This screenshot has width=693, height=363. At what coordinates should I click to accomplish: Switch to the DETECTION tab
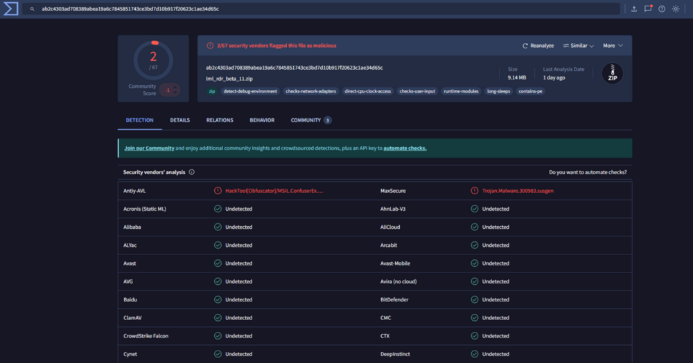click(140, 120)
